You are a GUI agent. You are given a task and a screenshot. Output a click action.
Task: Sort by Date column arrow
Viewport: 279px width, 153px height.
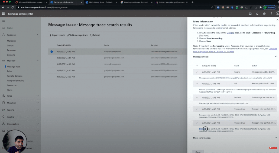coord(72,45)
